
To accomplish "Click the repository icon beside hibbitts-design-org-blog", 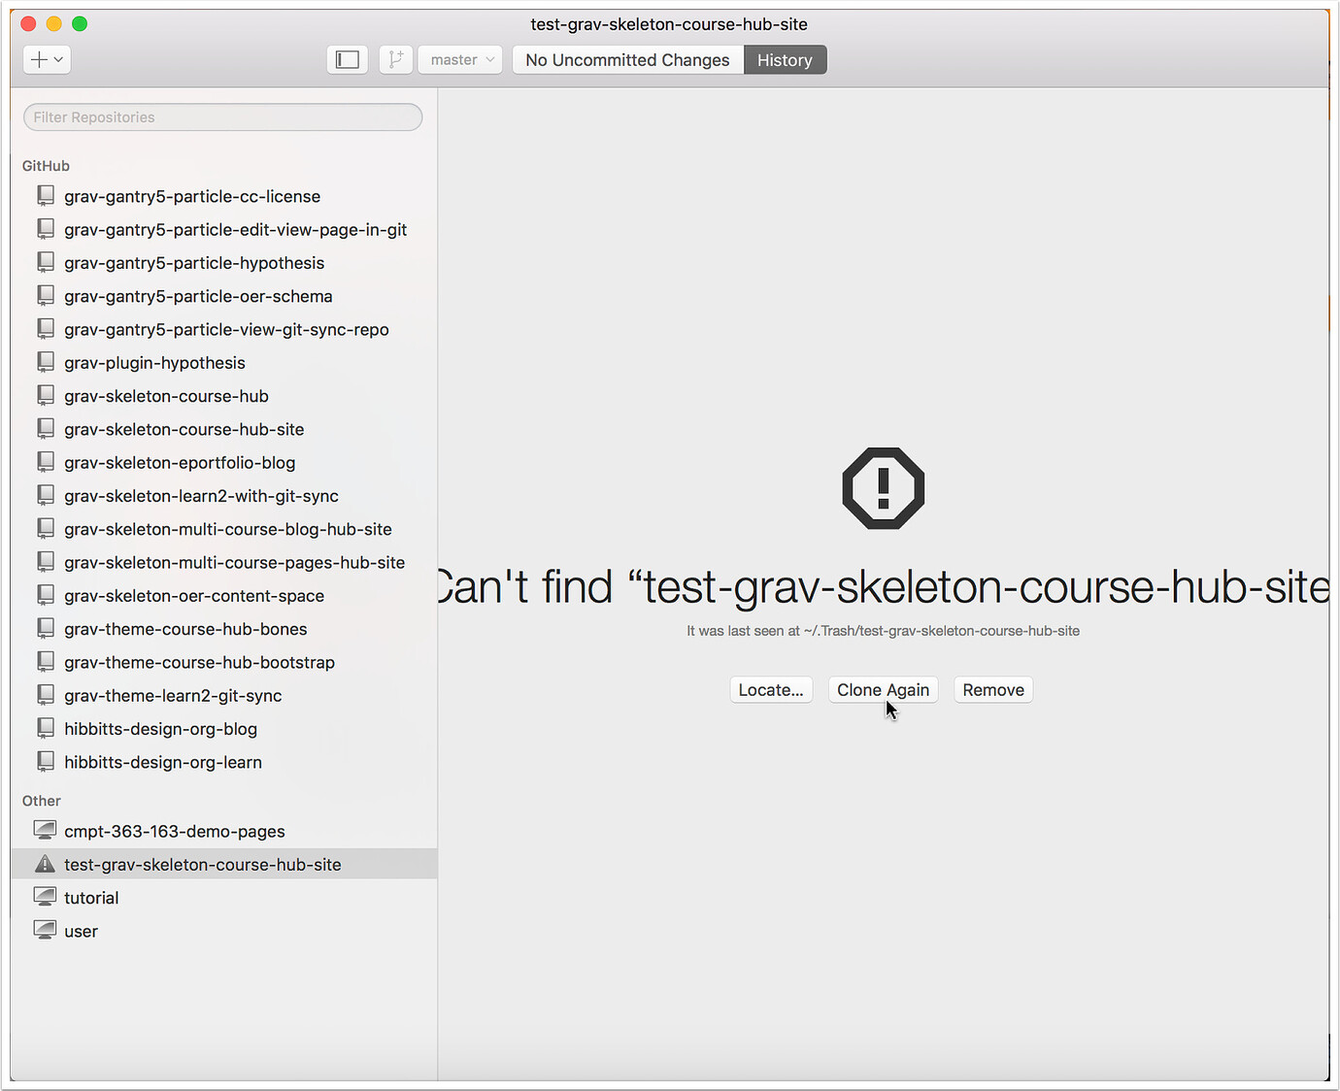I will (46, 727).
